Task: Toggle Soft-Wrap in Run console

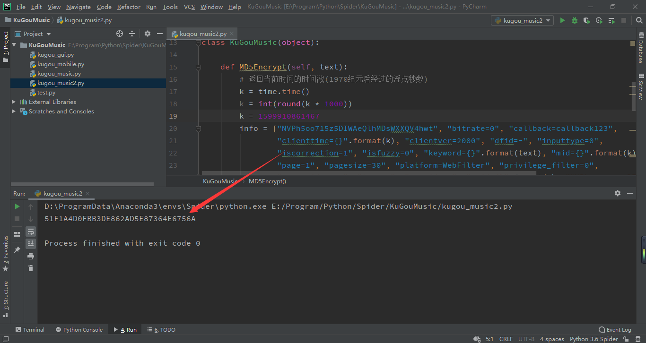Action: point(31,232)
